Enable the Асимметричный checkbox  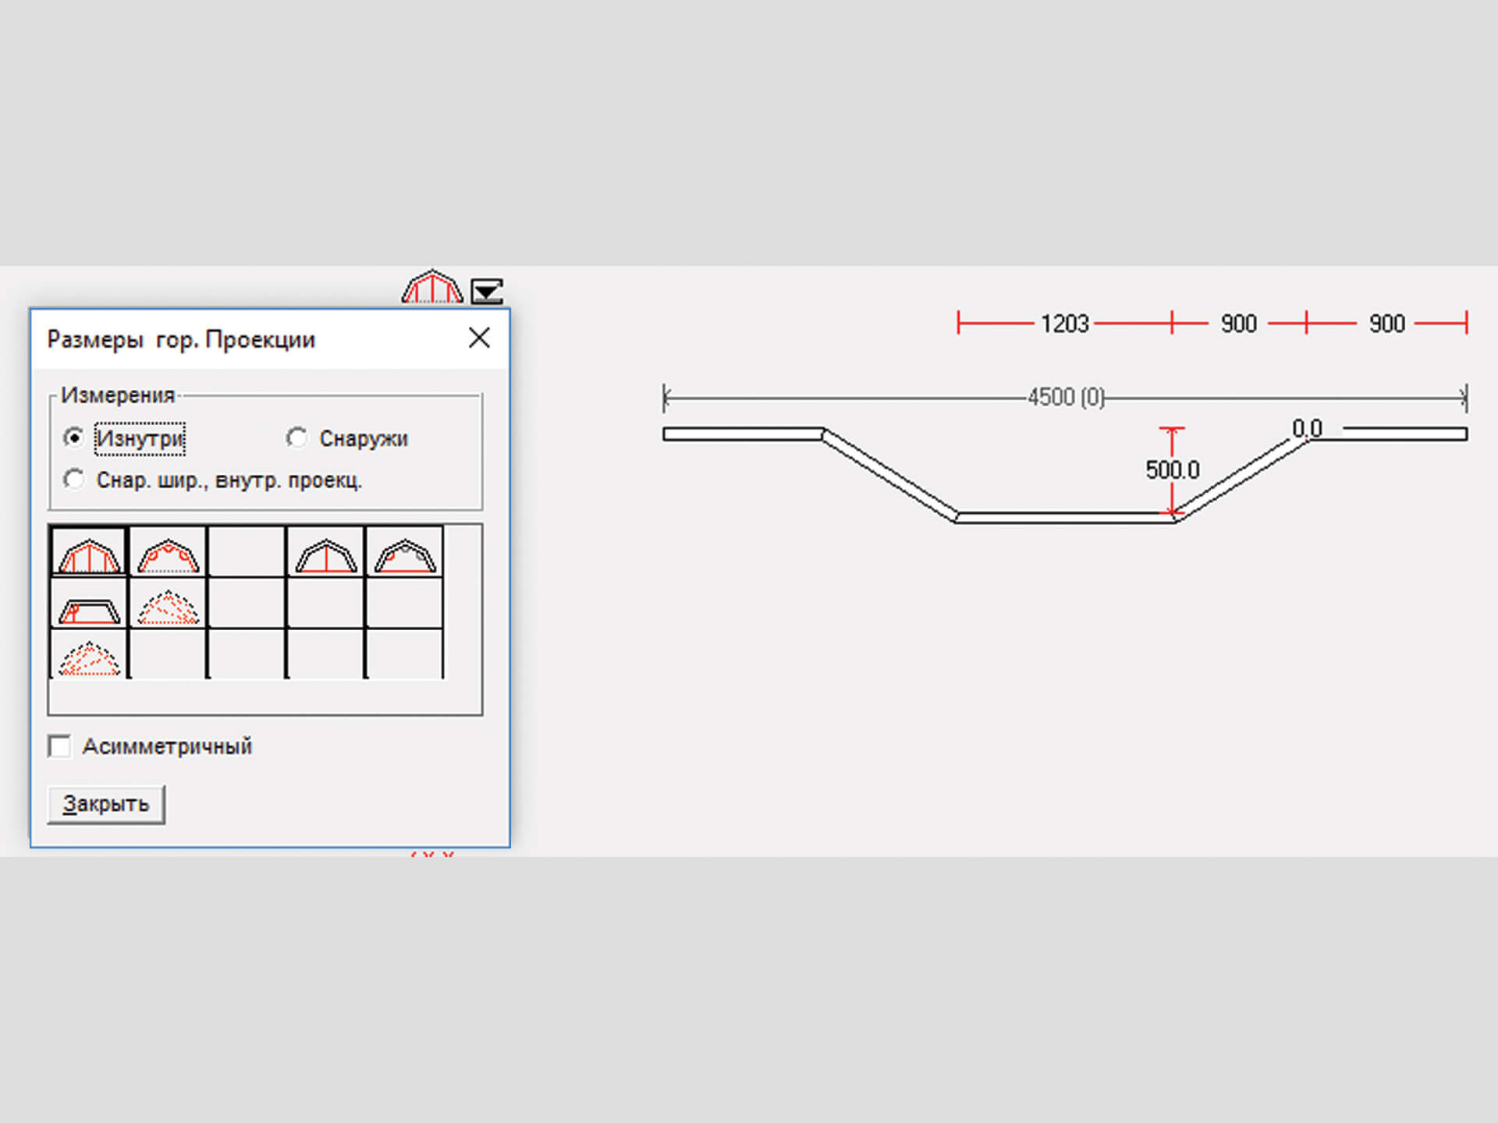tap(60, 746)
